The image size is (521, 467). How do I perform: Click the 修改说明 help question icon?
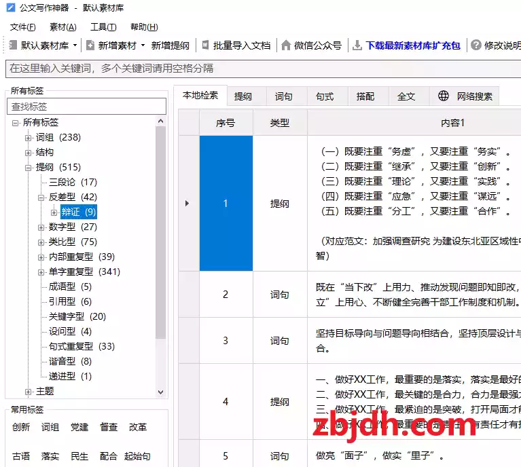coord(475,45)
